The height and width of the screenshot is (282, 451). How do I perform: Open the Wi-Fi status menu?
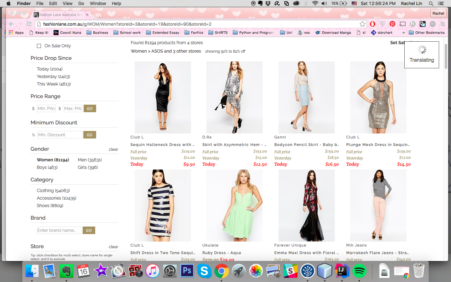(x=315, y=3)
